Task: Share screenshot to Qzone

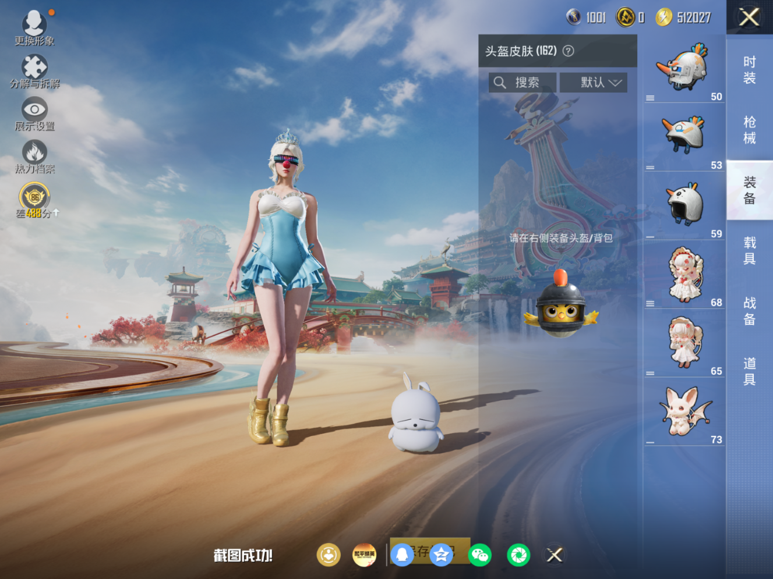Action: (x=441, y=555)
